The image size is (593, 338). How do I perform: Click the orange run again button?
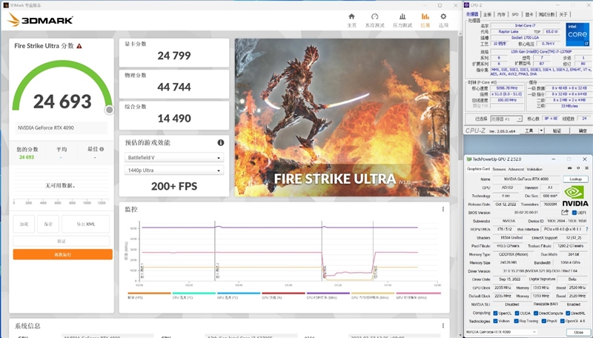[x=62, y=254]
